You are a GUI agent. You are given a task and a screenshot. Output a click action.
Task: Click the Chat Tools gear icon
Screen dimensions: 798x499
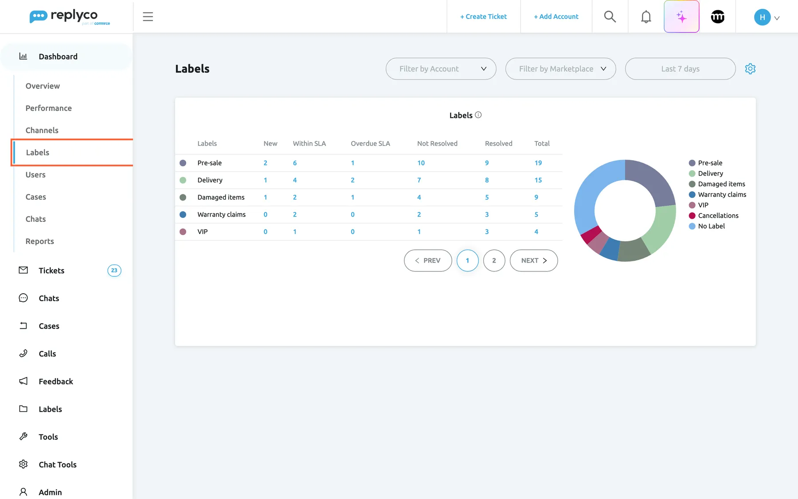23,464
